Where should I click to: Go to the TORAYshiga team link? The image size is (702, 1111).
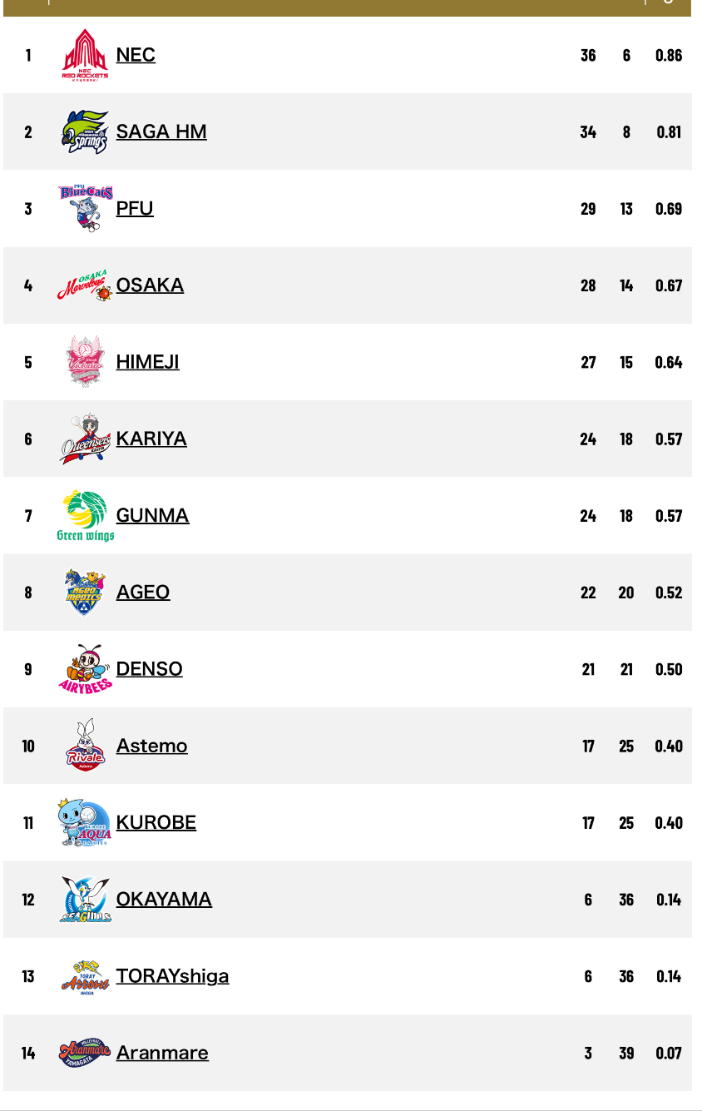point(172,976)
